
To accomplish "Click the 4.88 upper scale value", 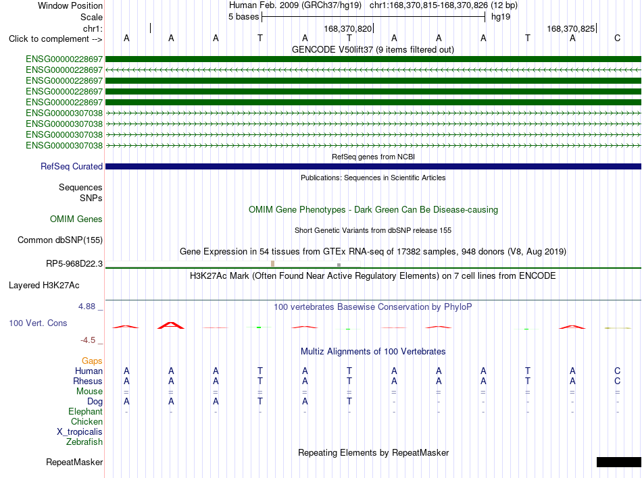I will (87, 307).
